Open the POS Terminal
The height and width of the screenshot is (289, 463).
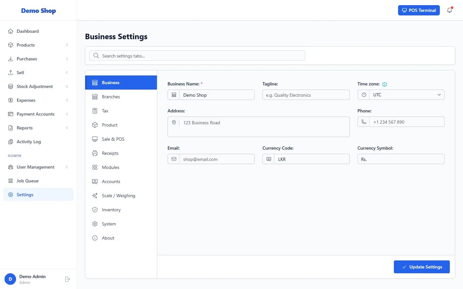[x=419, y=10]
